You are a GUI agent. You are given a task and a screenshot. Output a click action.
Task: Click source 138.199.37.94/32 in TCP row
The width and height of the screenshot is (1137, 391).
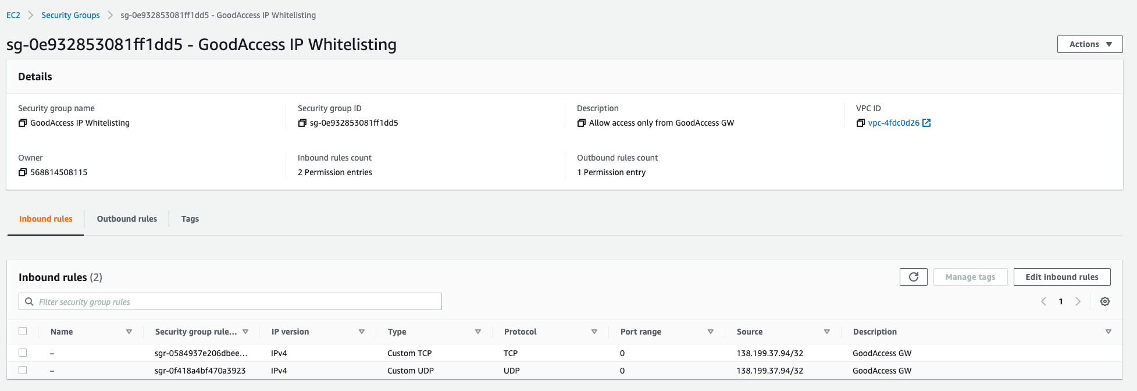point(770,353)
